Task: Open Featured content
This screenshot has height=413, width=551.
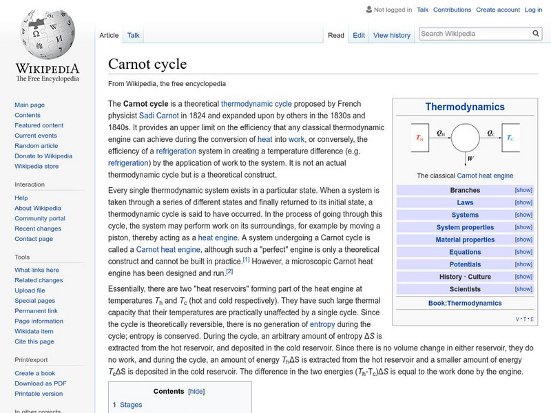Action: click(39, 125)
